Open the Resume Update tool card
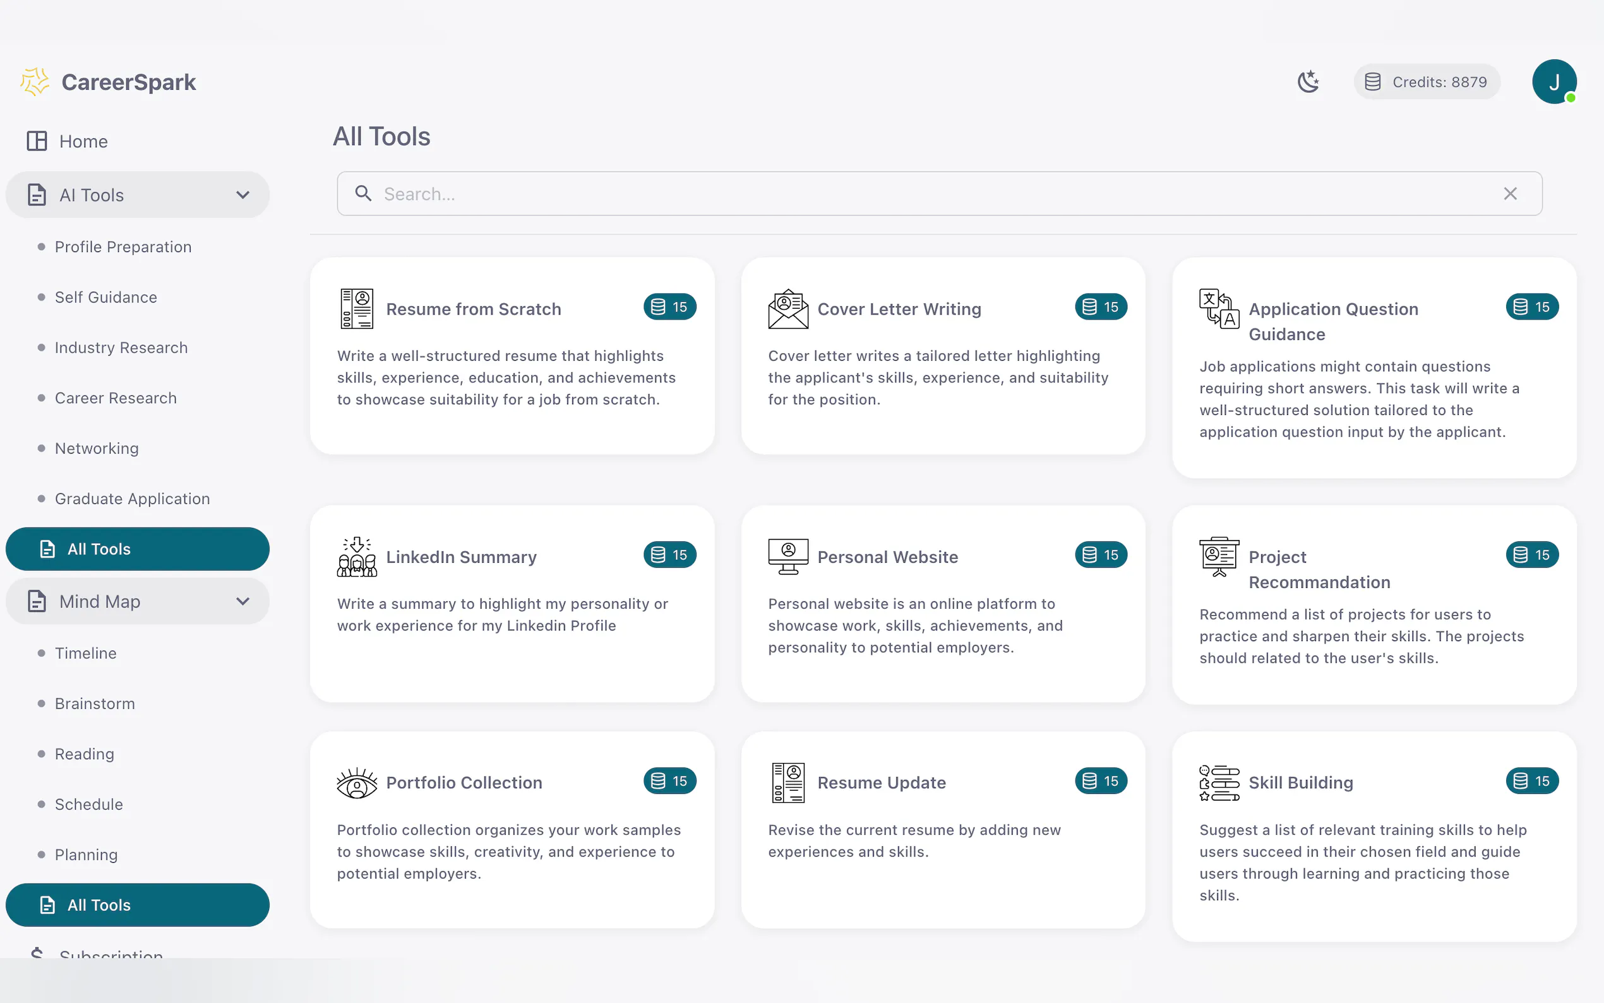Viewport: 1604px width, 1003px height. (942, 829)
